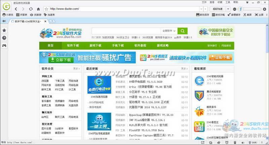
Task: Open the 文件 menu
Action: pos(204,2)
